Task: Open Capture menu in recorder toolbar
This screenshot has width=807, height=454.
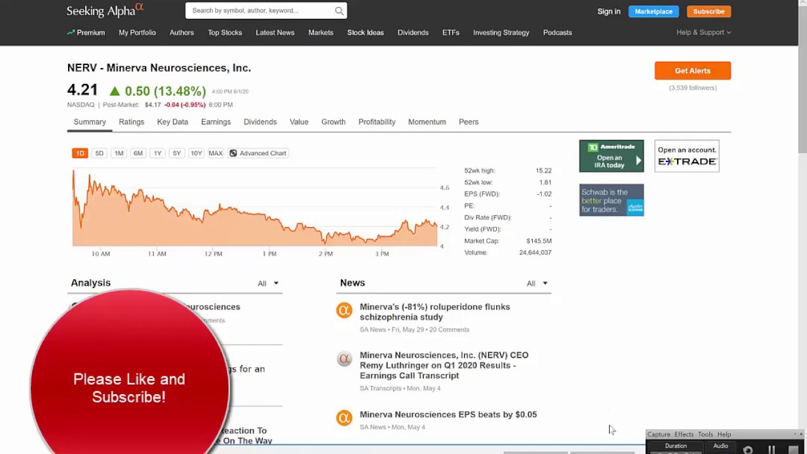Action: coord(659,434)
